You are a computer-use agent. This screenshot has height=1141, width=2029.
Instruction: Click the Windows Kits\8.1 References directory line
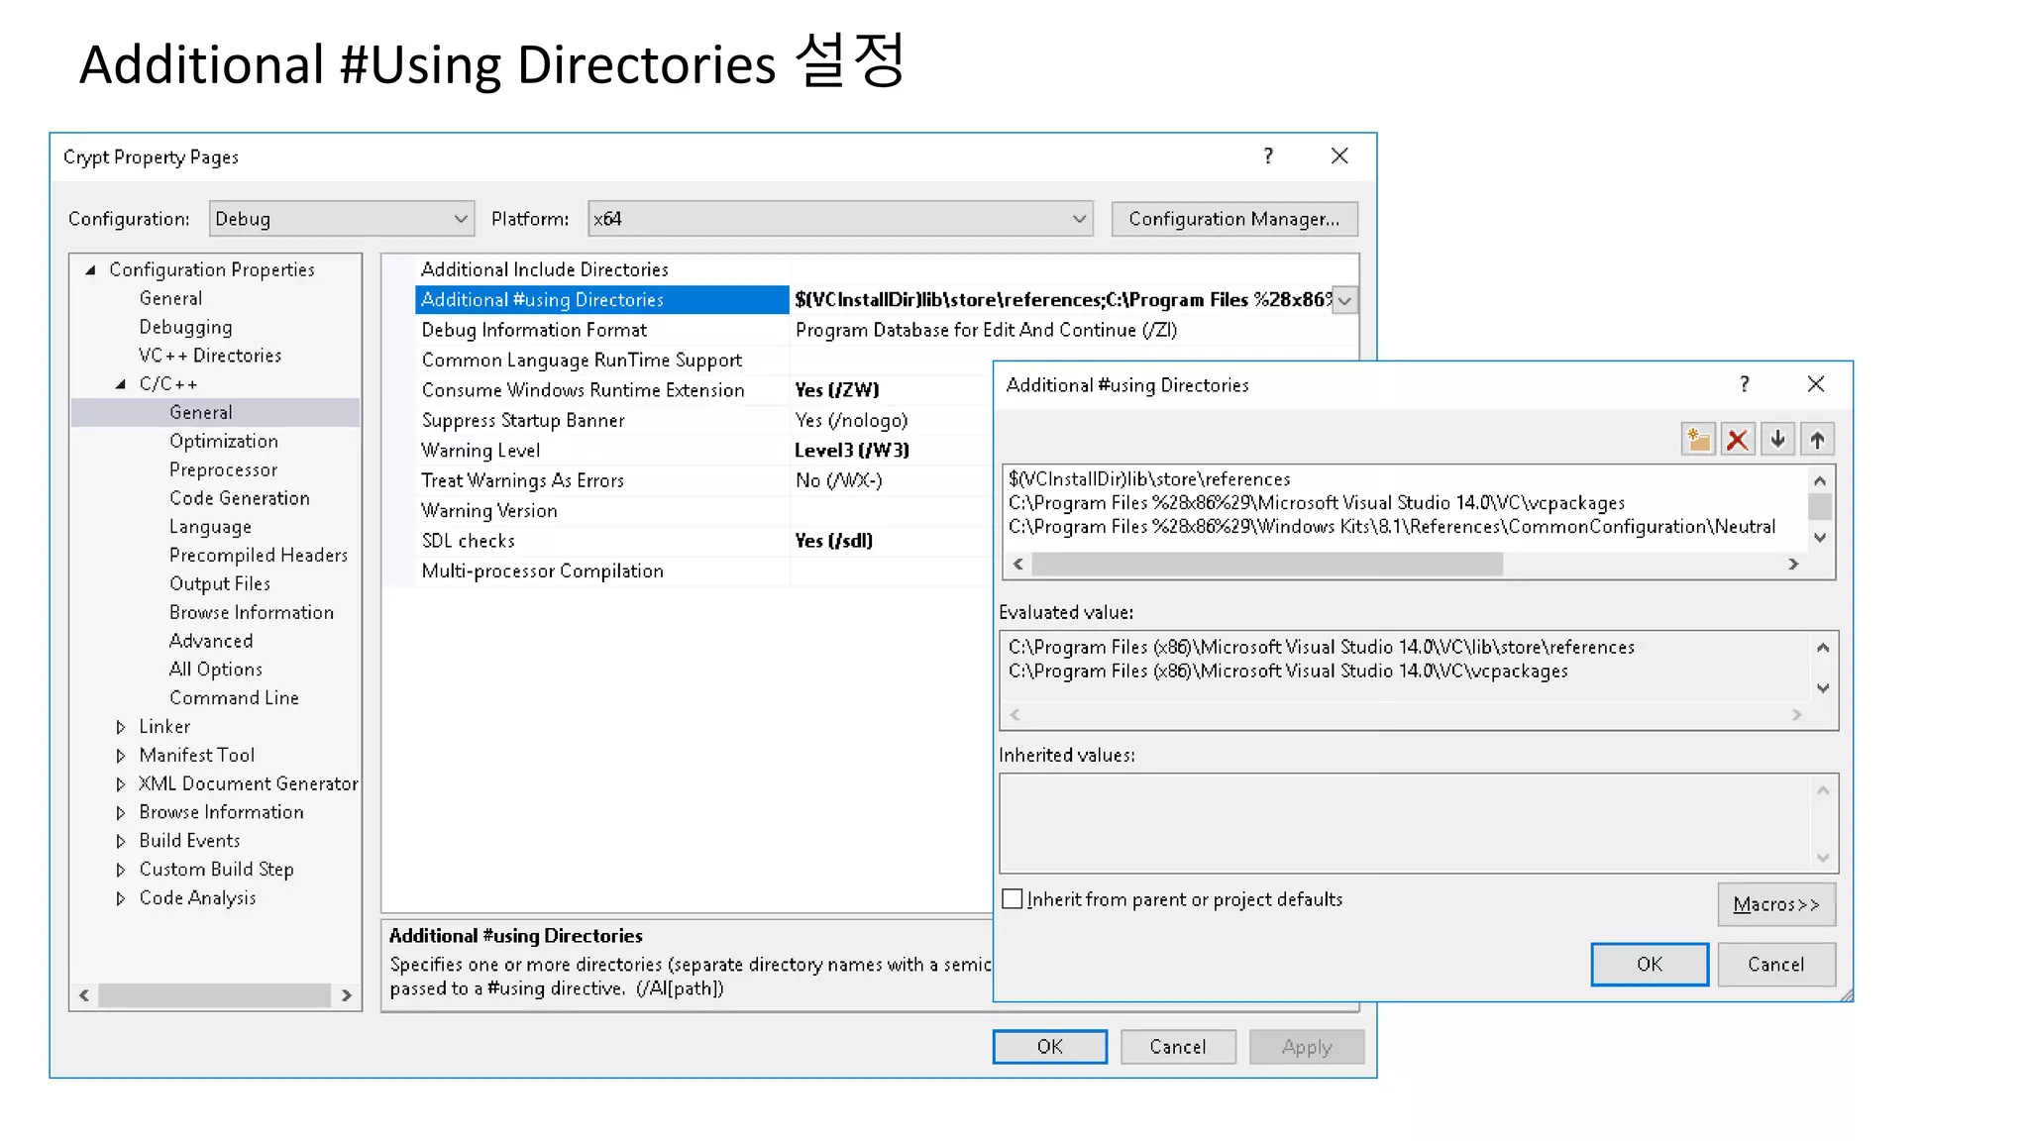[x=1392, y=527]
